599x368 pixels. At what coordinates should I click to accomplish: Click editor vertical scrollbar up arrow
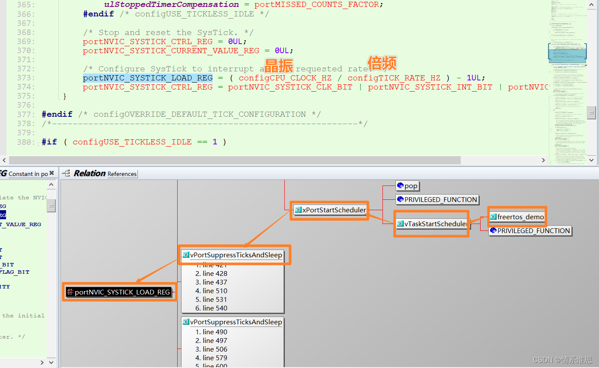coord(592,4)
